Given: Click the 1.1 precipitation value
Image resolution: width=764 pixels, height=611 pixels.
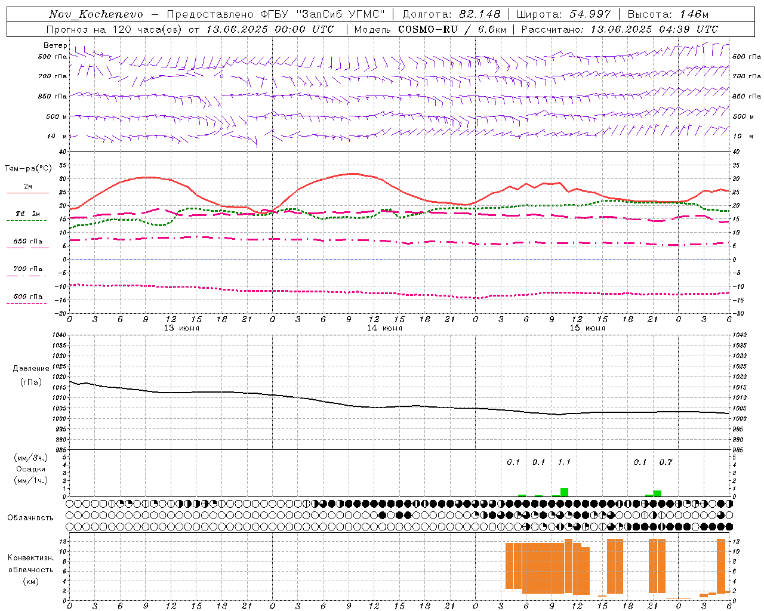Looking at the screenshot, I should coord(564,462).
